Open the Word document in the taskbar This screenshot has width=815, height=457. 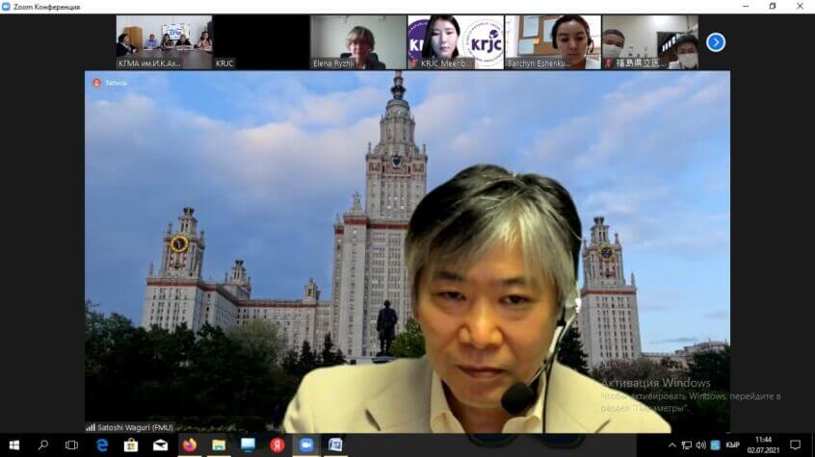click(335, 445)
